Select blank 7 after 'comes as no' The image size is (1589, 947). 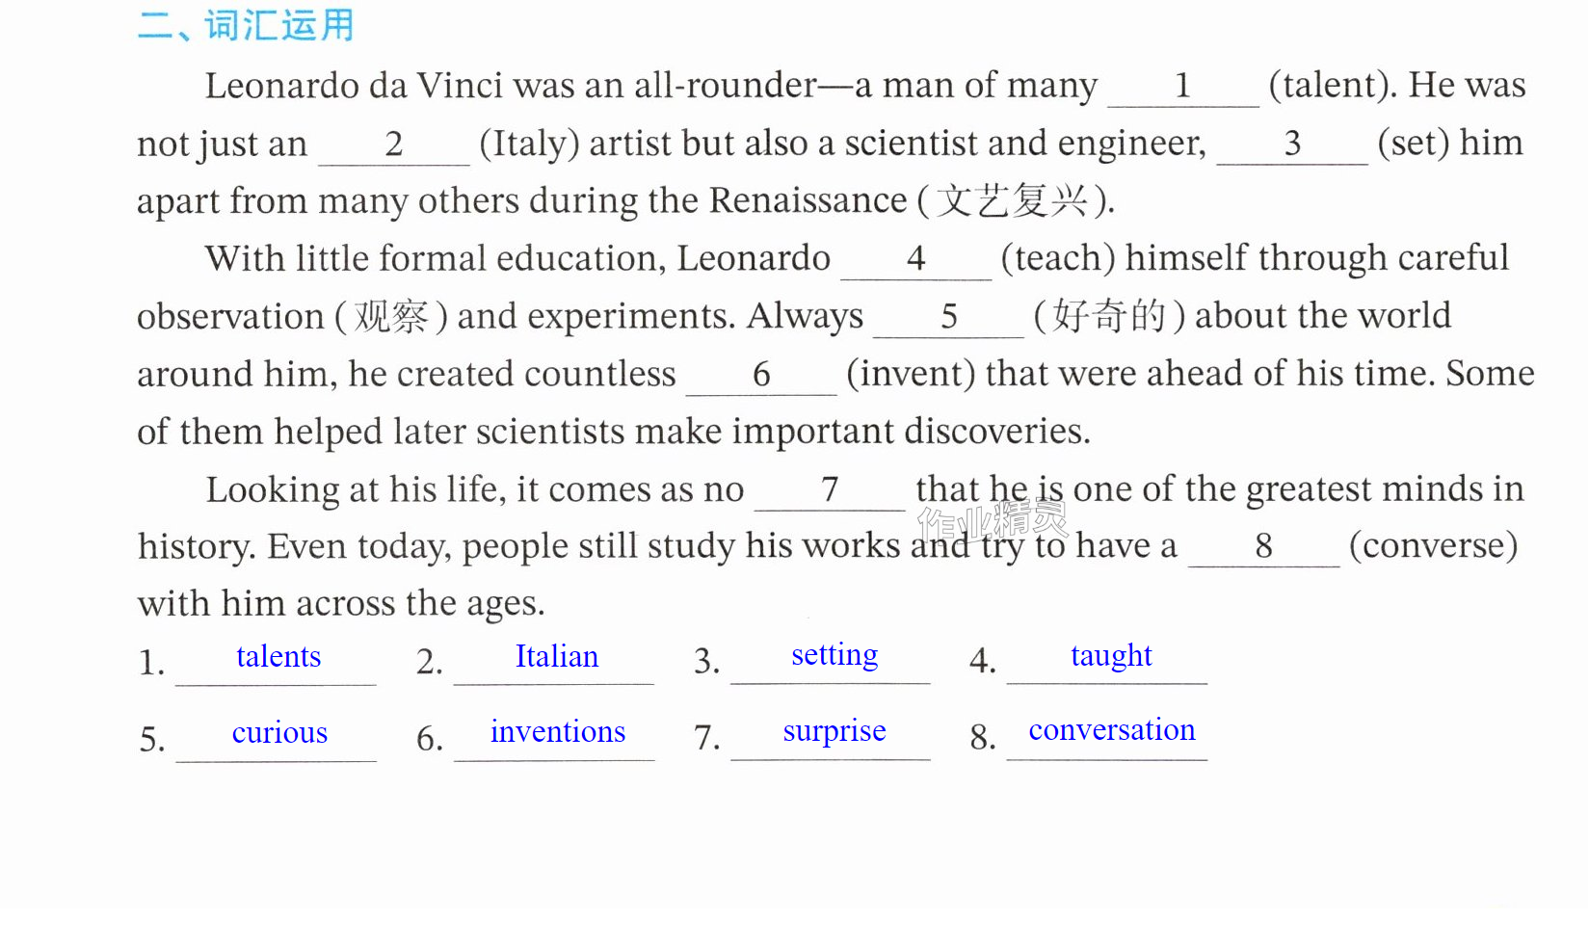[x=830, y=491]
